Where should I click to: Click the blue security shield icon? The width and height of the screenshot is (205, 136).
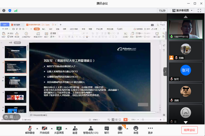10,11
